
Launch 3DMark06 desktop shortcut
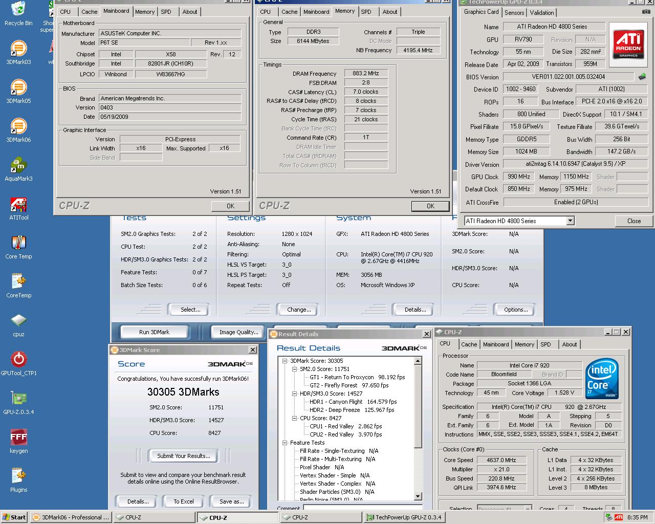coord(18,130)
